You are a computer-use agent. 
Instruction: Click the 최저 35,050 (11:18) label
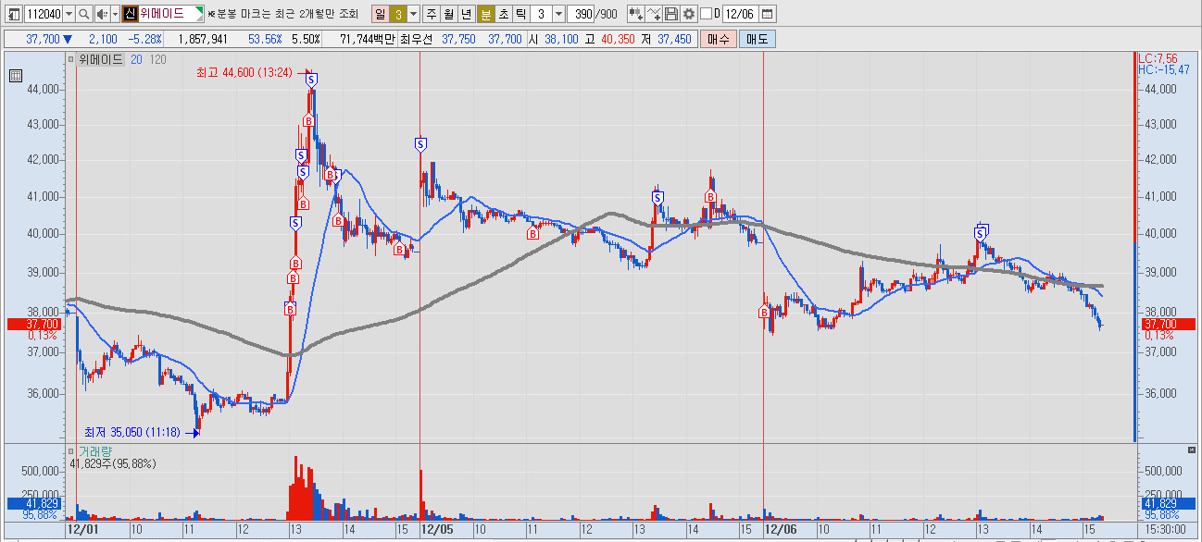[134, 432]
